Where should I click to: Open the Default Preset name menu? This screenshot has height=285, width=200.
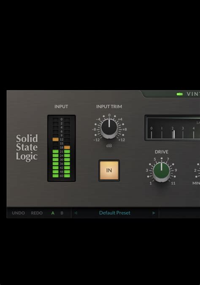point(115,213)
